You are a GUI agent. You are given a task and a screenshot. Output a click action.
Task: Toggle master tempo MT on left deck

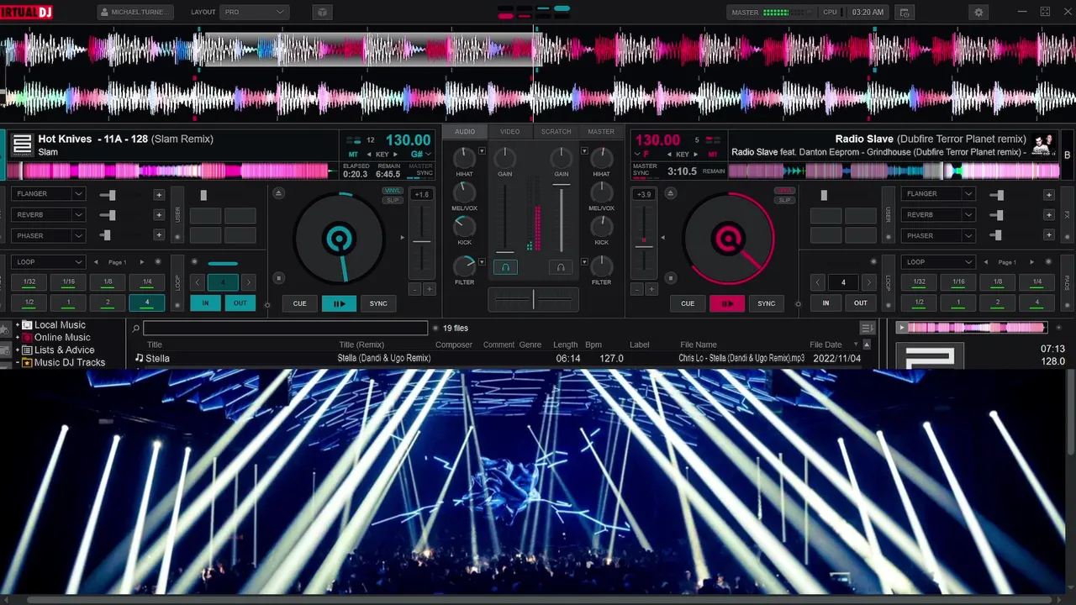[353, 155]
